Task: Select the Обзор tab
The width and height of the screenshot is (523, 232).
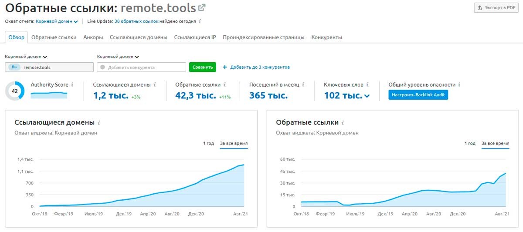Action: point(17,37)
